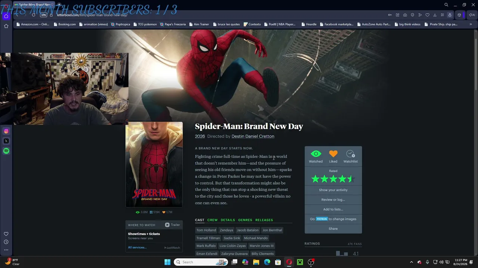
Task: Open the sidebar history clock icon
Action: (6, 242)
